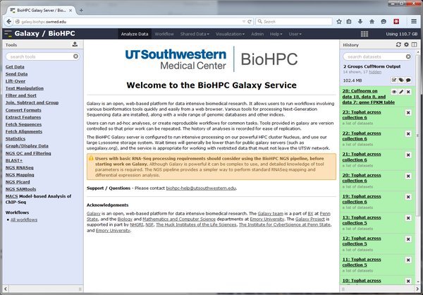
Task: Toggle operations on multiple datasets checkbox
Action: (x=394, y=80)
